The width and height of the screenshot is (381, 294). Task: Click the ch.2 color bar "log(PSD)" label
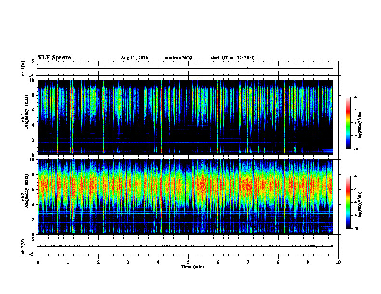coord(360,205)
